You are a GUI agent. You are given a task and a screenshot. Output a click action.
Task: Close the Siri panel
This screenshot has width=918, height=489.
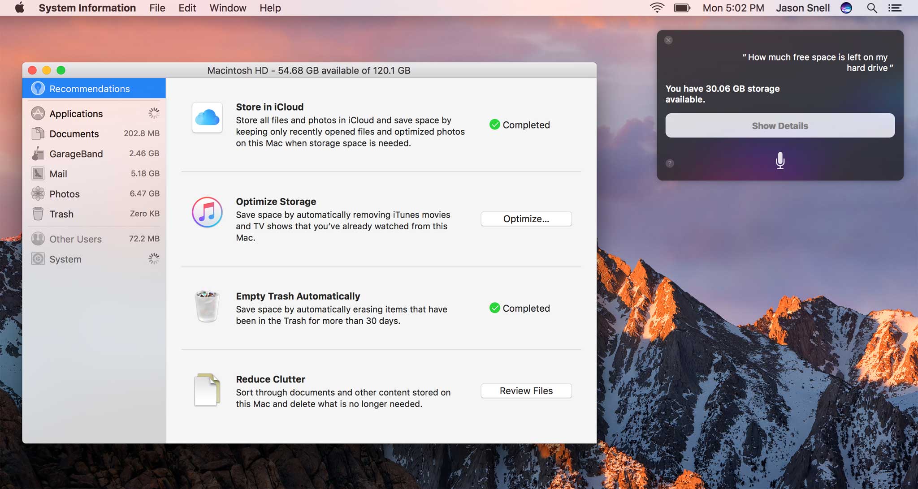[668, 40]
